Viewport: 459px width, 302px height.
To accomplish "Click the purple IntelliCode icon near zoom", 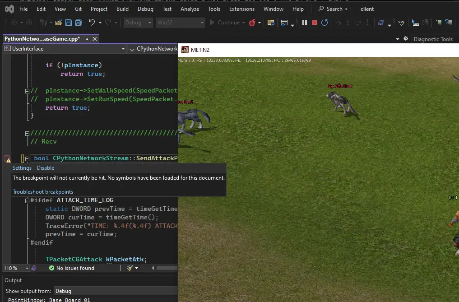I will pos(34,268).
